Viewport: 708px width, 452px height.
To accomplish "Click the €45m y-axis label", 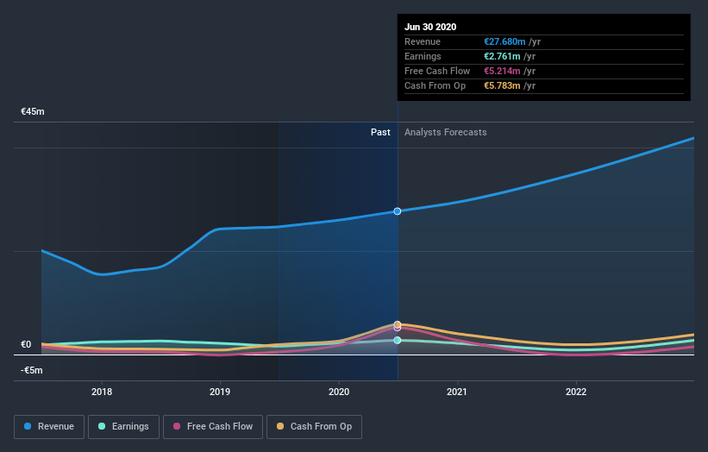I will (33, 111).
